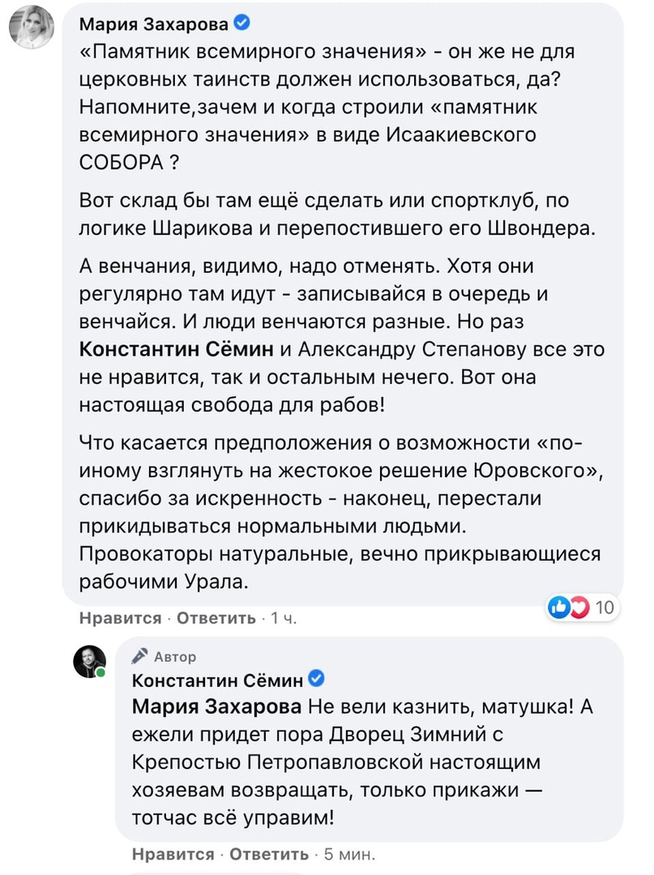This screenshot has height=875, width=654.
Task: Open the reactions count of 10
Action: (605, 607)
